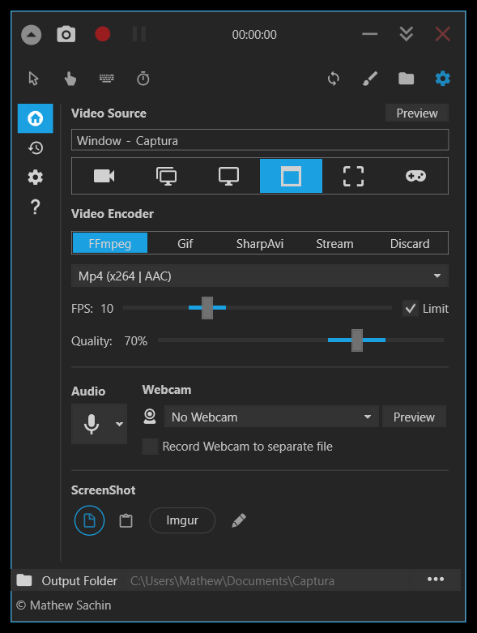Select the full screen monitor source icon
The width and height of the screenshot is (477, 633).
pos(228,176)
